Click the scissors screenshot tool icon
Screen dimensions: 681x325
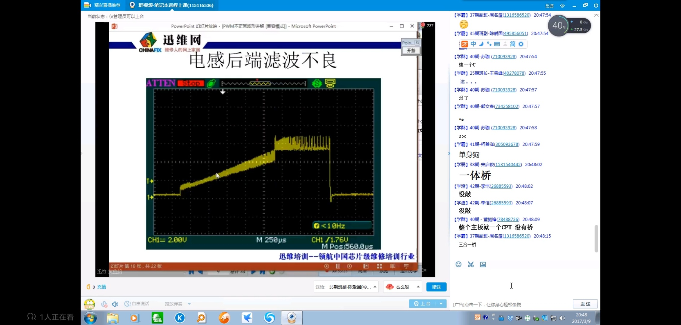tap(471, 265)
